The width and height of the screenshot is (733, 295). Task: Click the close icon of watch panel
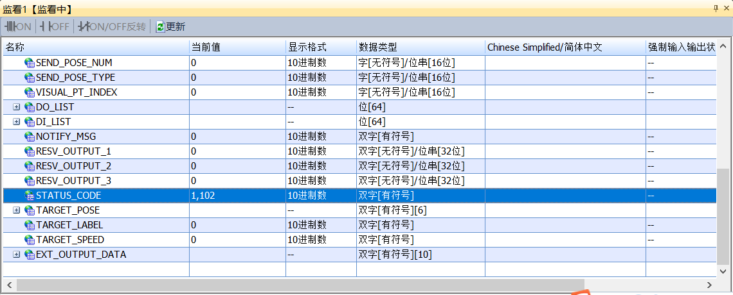click(x=727, y=8)
